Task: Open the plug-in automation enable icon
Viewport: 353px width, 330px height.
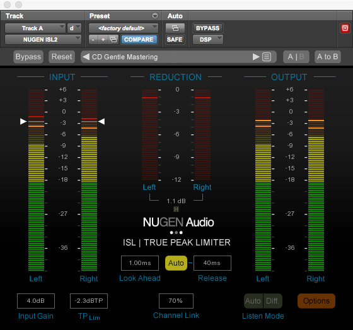Action: tap(175, 28)
